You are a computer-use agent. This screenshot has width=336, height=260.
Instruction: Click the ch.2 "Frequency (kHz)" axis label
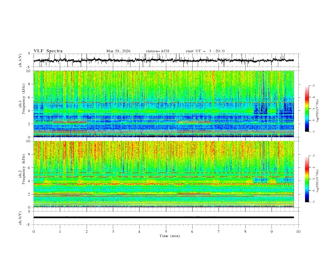pos(23,169)
